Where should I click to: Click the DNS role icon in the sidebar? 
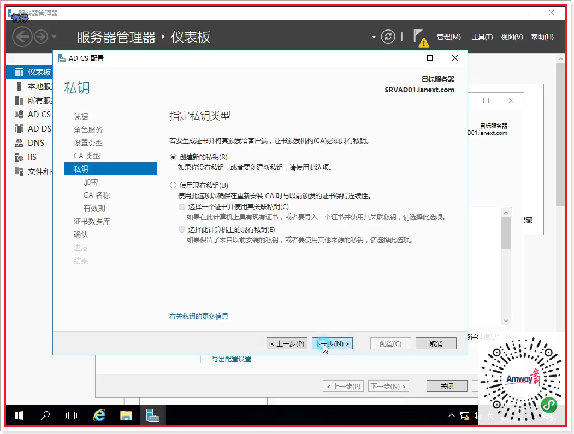tap(19, 142)
